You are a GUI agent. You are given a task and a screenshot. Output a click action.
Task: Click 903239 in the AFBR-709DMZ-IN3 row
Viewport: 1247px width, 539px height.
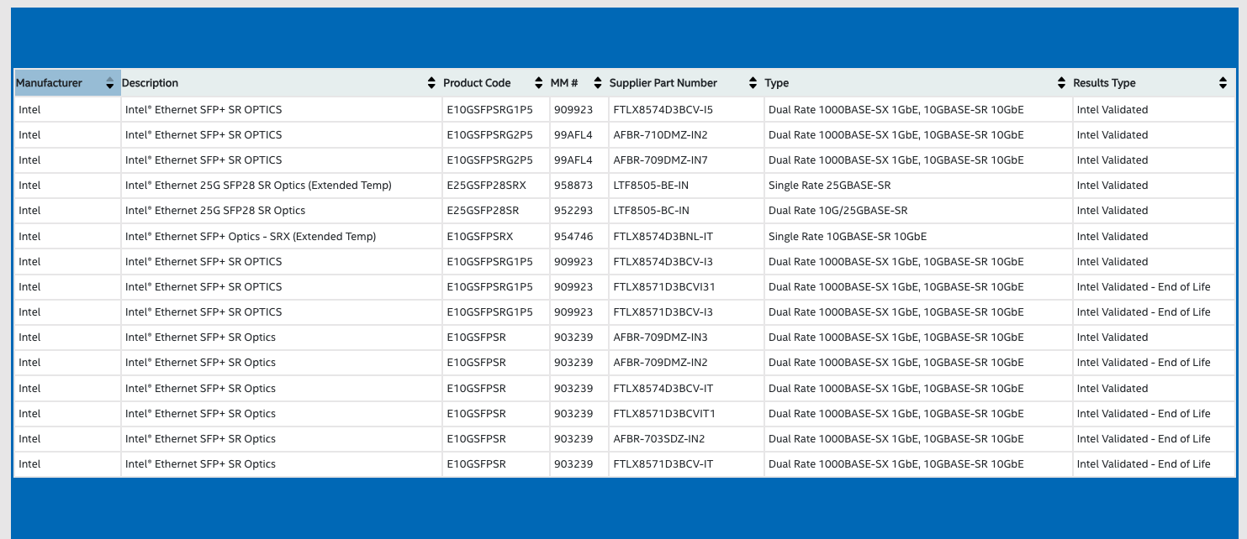[573, 337]
